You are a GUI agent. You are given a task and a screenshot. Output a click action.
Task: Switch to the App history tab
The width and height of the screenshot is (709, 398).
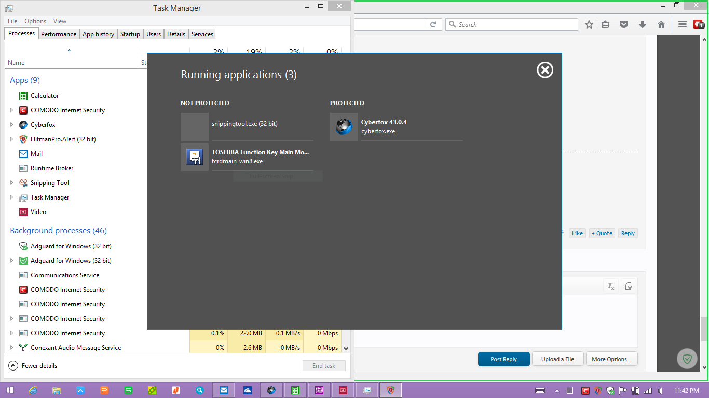tap(98, 34)
